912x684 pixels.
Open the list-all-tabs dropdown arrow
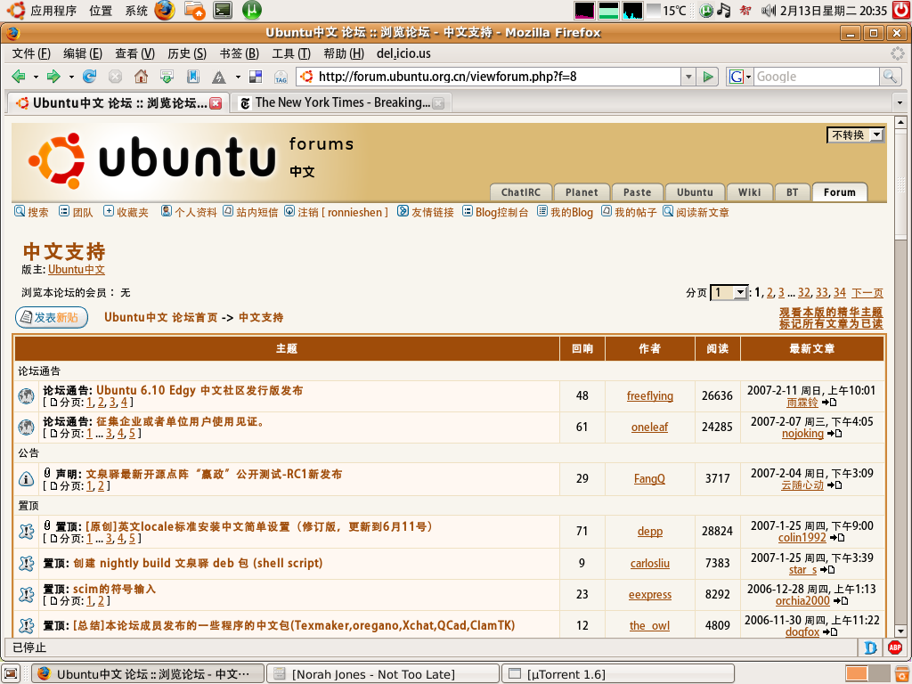tap(900, 103)
